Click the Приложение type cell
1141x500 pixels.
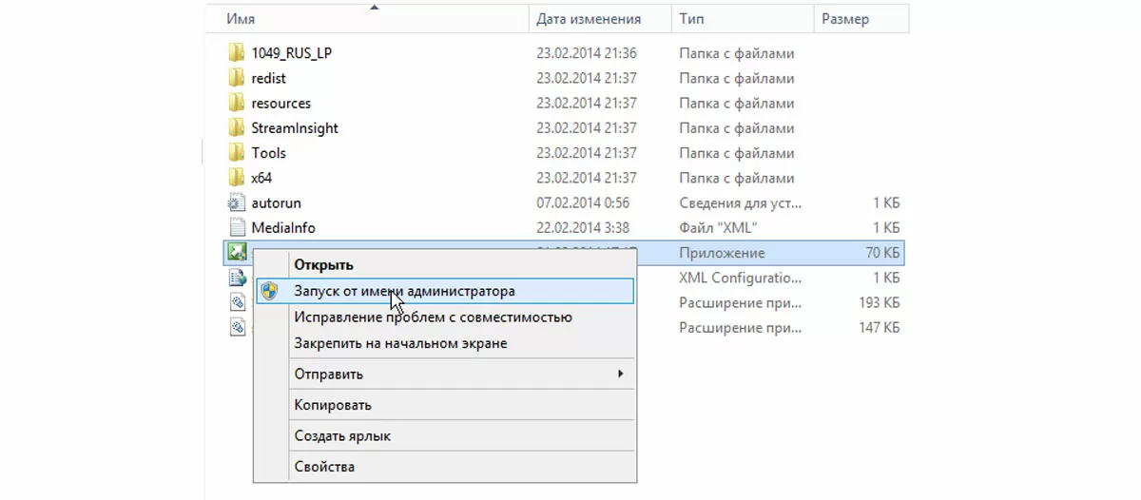pos(722,253)
